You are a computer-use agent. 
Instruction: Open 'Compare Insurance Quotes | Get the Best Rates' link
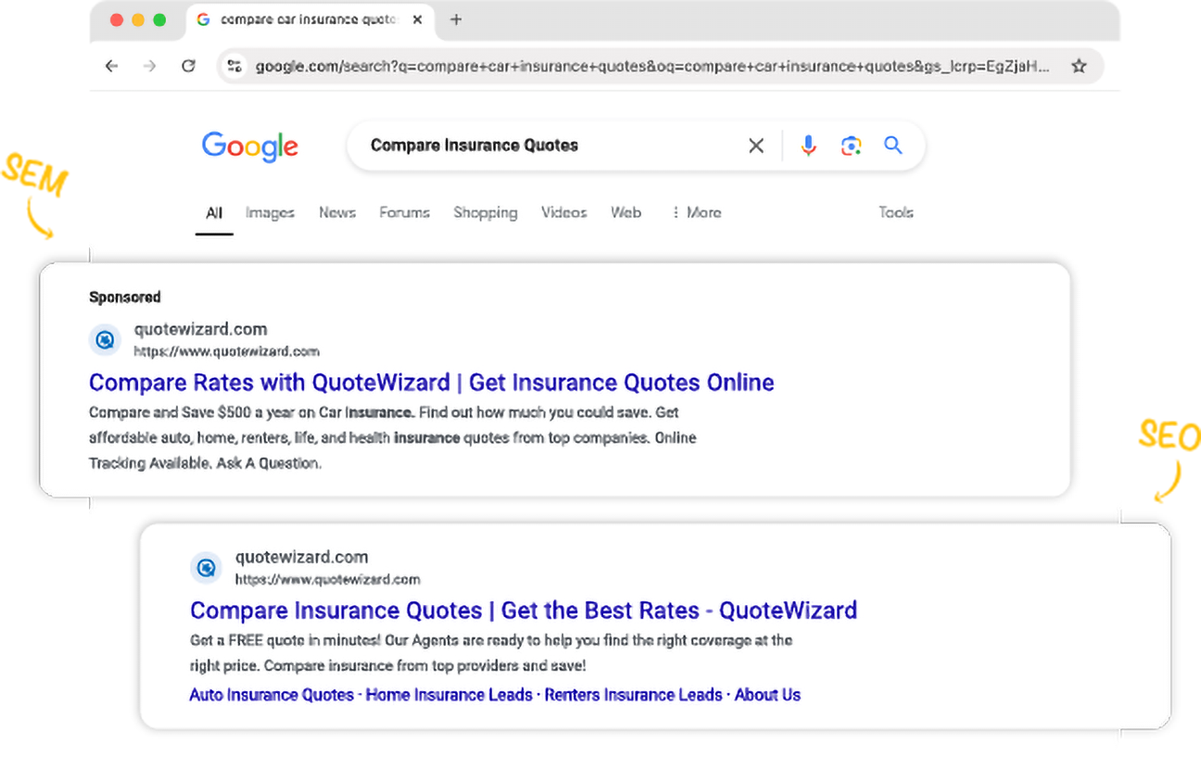524,611
